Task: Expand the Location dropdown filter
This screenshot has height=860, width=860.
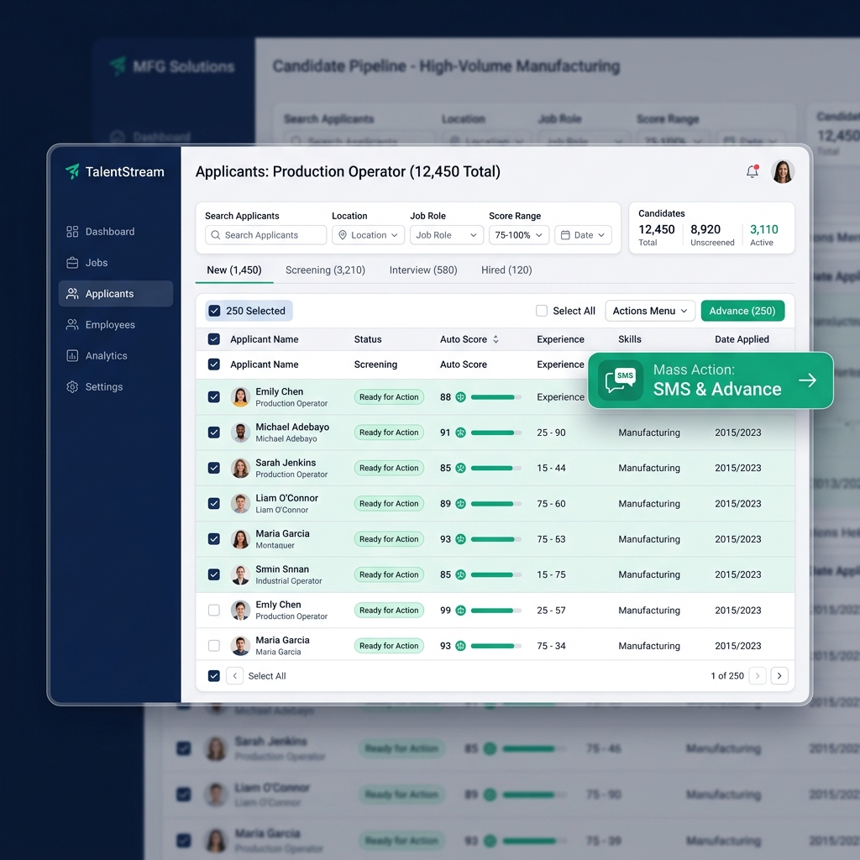Action: tap(368, 235)
